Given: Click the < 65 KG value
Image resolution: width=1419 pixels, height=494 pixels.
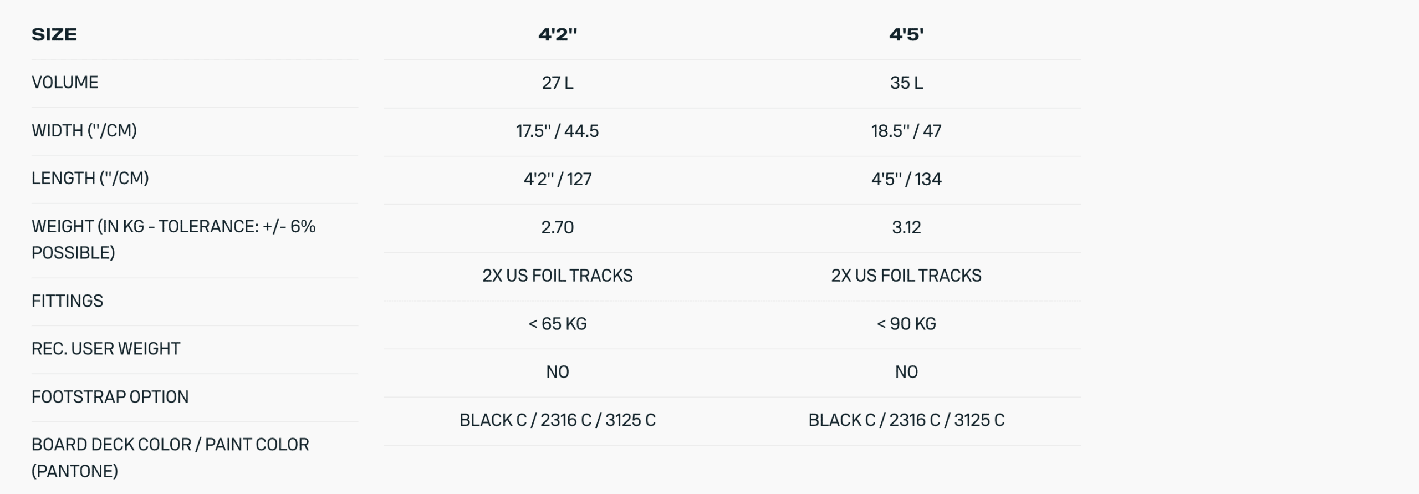Looking at the screenshot, I should coord(557,324).
